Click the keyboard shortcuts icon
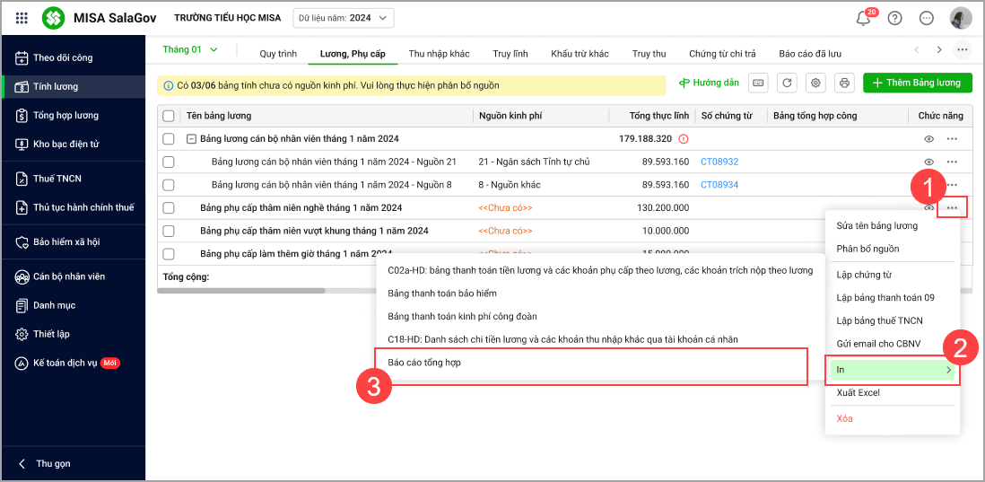 coord(759,83)
